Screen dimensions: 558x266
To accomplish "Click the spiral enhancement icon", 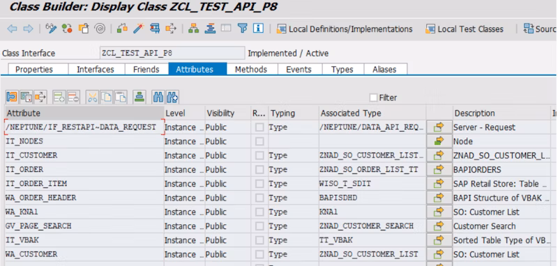I will point(100,29).
